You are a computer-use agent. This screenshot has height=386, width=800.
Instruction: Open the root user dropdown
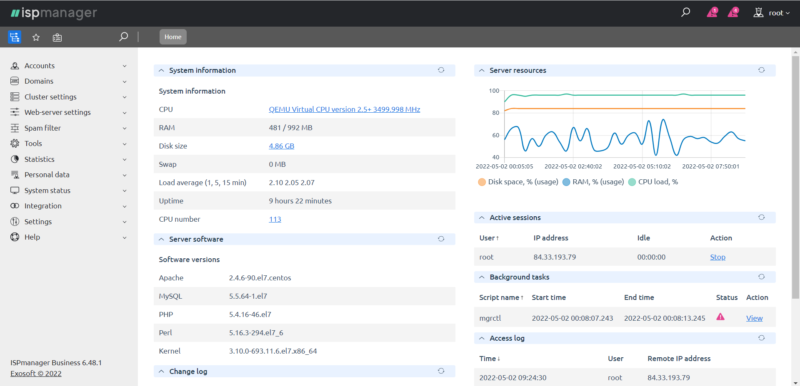772,13
